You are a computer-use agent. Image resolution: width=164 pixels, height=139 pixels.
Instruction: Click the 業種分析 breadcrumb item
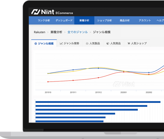coord(56,32)
